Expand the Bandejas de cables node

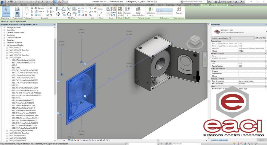tap(4, 28)
